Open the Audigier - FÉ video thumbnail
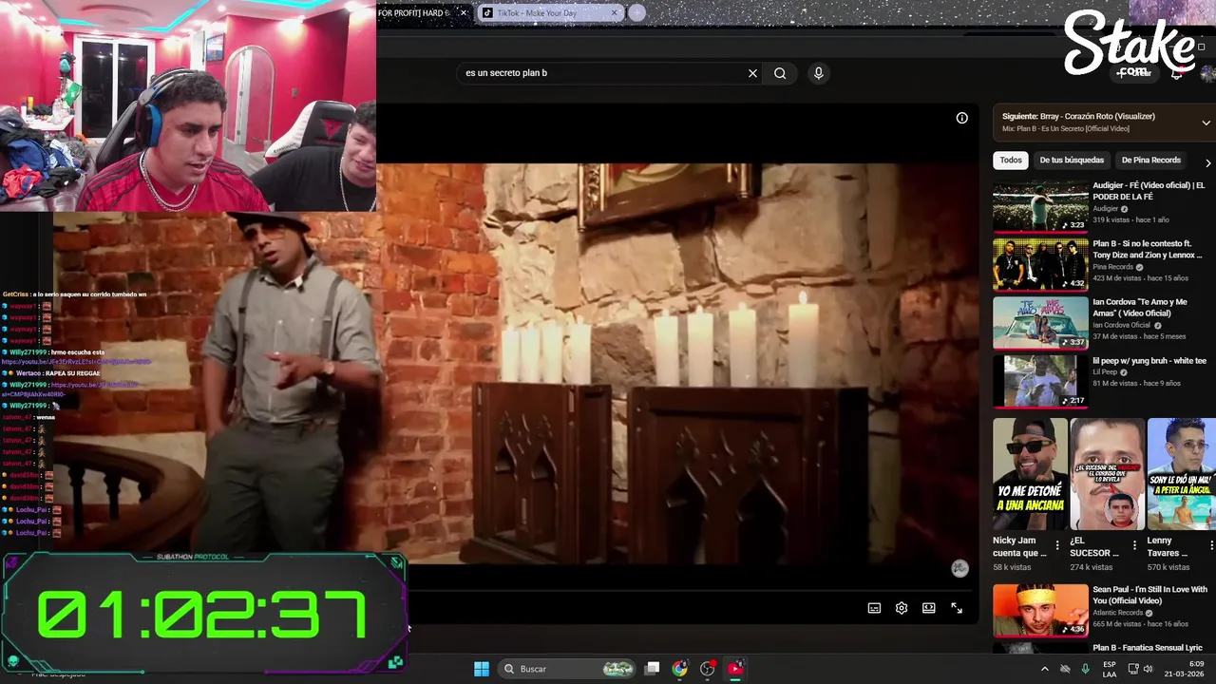Image resolution: width=1216 pixels, height=684 pixels. [1040, 205]
